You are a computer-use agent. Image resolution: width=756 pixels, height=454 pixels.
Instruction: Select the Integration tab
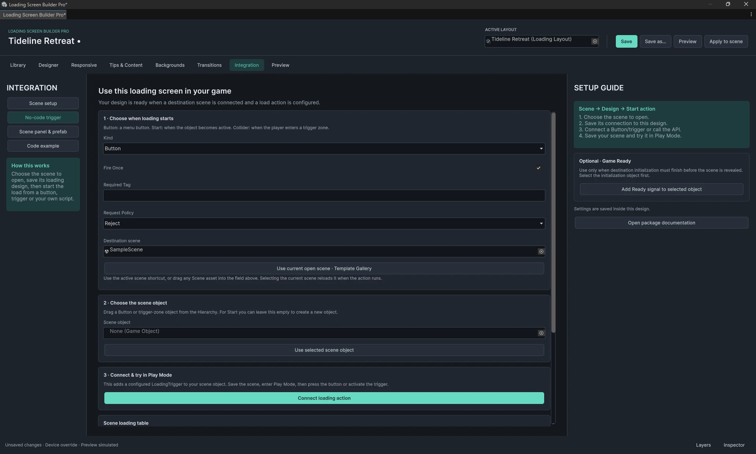247,65
